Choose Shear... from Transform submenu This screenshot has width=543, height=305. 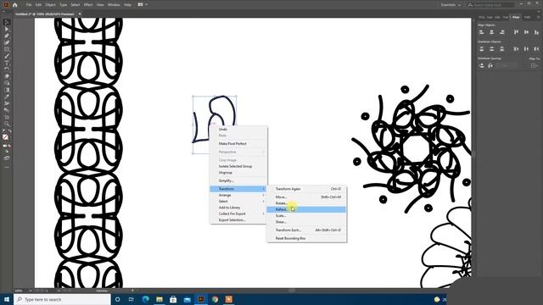tap(306, 222)
